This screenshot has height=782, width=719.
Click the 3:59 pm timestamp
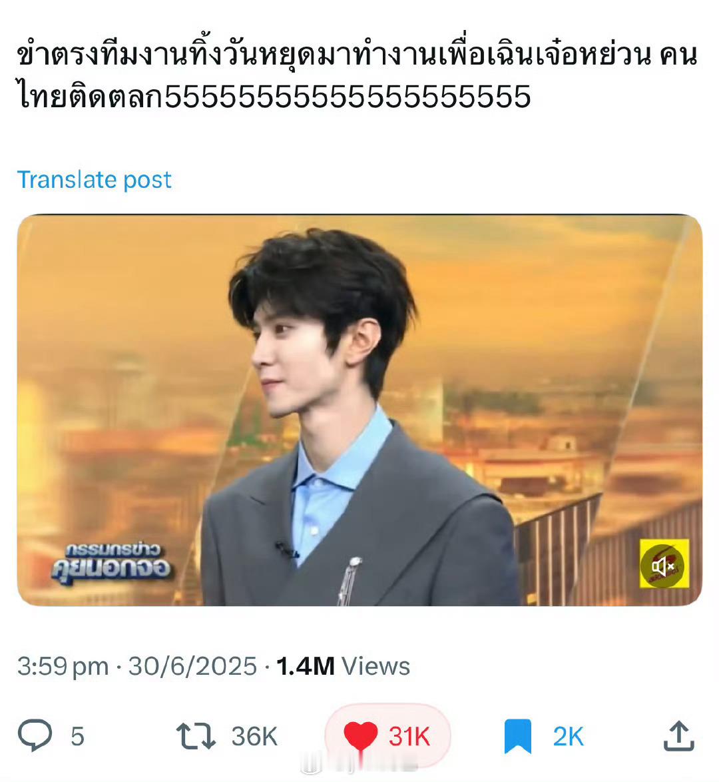63,666
